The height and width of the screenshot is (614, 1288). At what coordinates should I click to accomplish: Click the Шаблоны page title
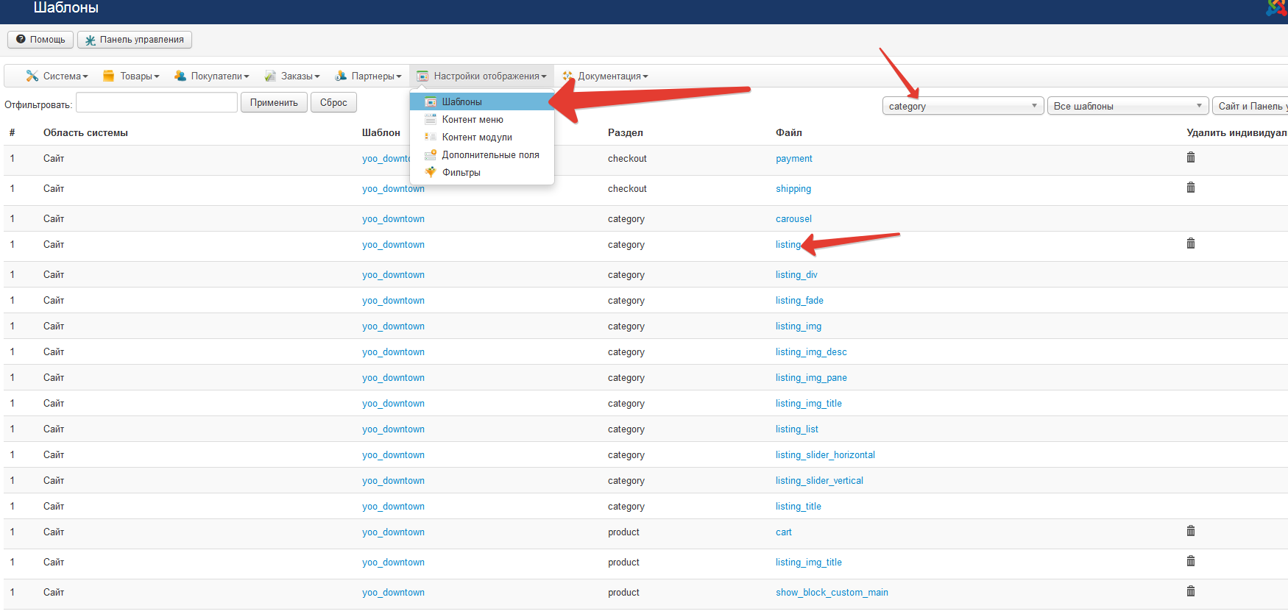pos(66,8)
